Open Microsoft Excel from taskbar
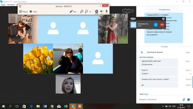Viewport: 193px width, 109px height. click(66, 106)
